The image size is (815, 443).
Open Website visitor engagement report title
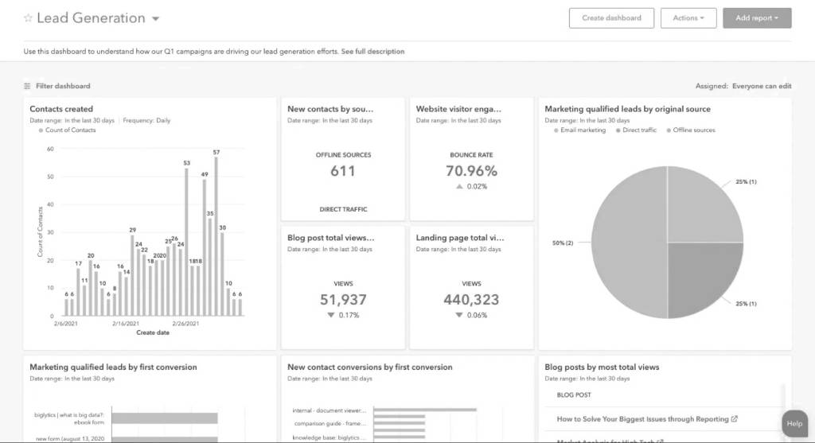click(458, 109)
